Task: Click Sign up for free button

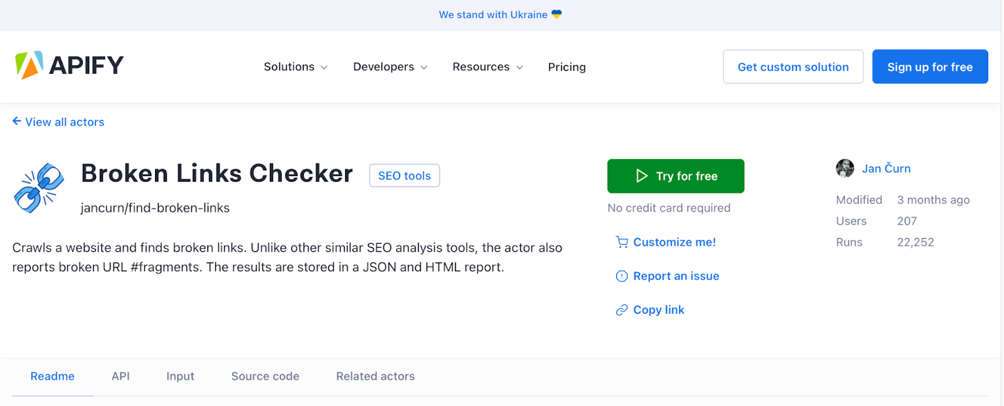Action: pyautogui.click(x=930, y=67)
